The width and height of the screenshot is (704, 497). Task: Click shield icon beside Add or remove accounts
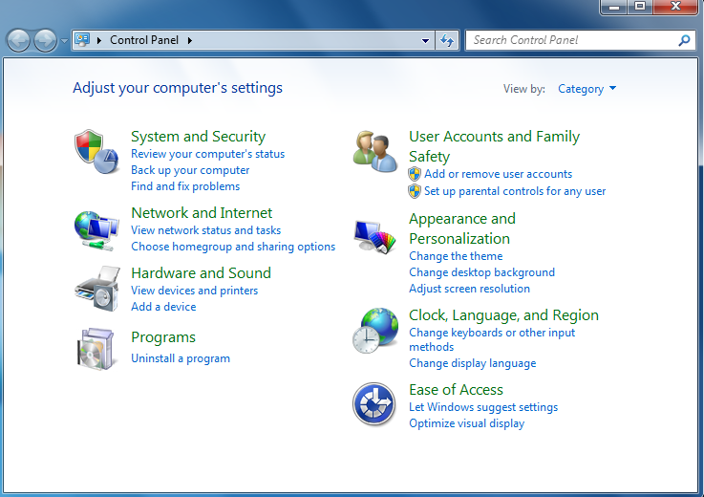pos(415,174)
